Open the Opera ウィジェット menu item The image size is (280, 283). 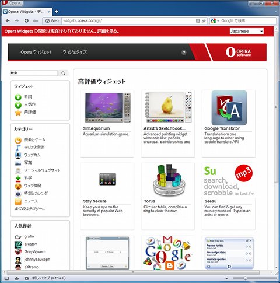pos(36,52)
